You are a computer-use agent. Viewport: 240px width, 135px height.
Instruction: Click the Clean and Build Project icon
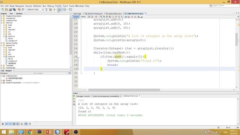point(50,9)
